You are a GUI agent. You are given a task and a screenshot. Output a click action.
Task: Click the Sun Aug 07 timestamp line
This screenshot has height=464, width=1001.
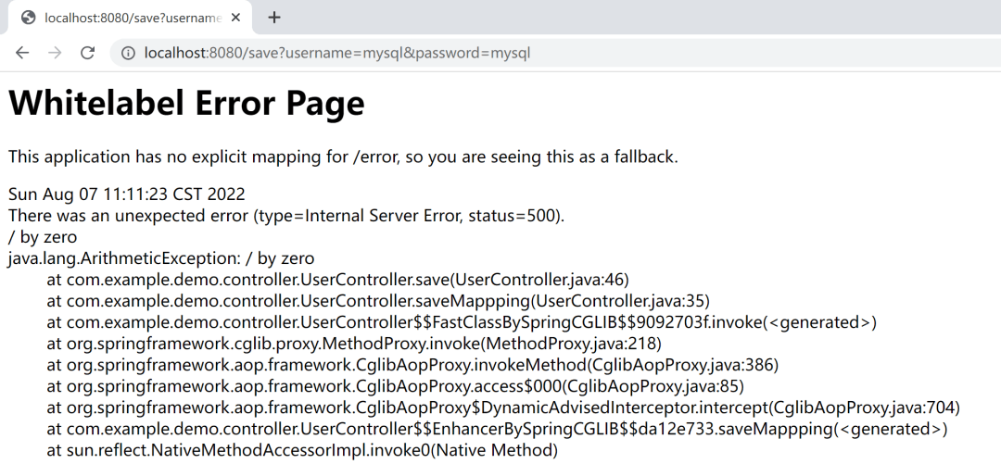(127, 194)
